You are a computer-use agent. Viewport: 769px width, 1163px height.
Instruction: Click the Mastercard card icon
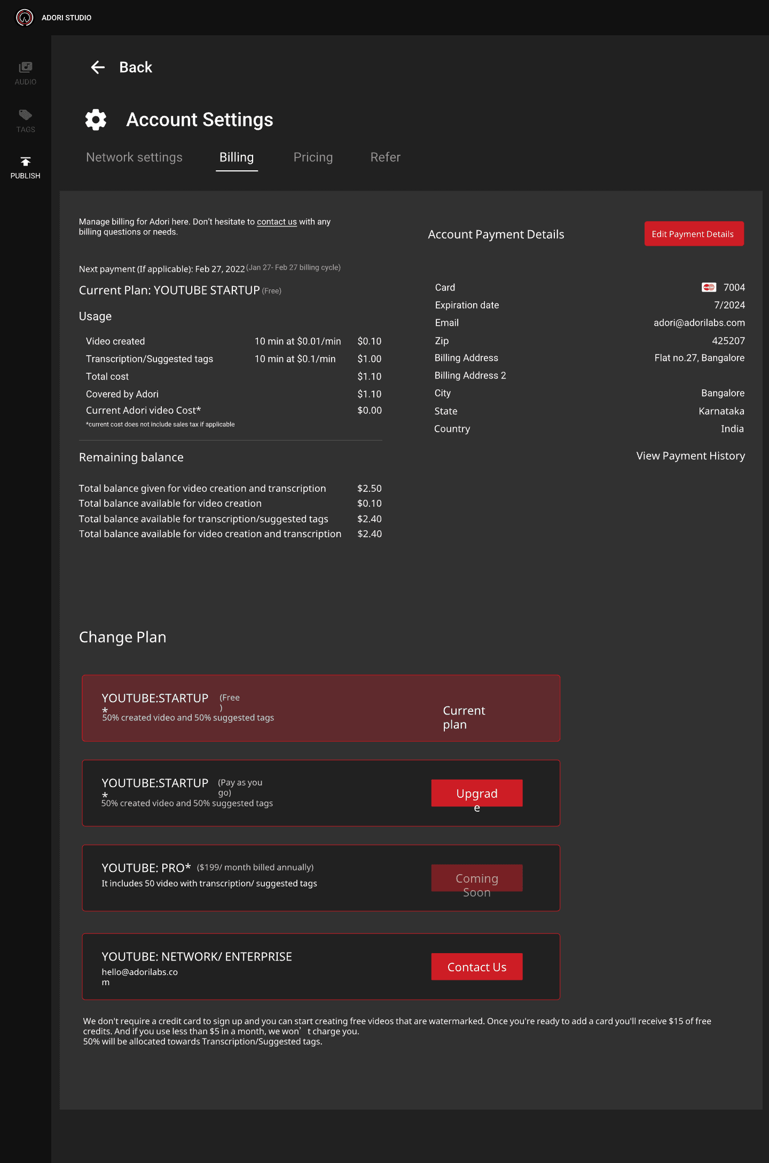point(709,287)
